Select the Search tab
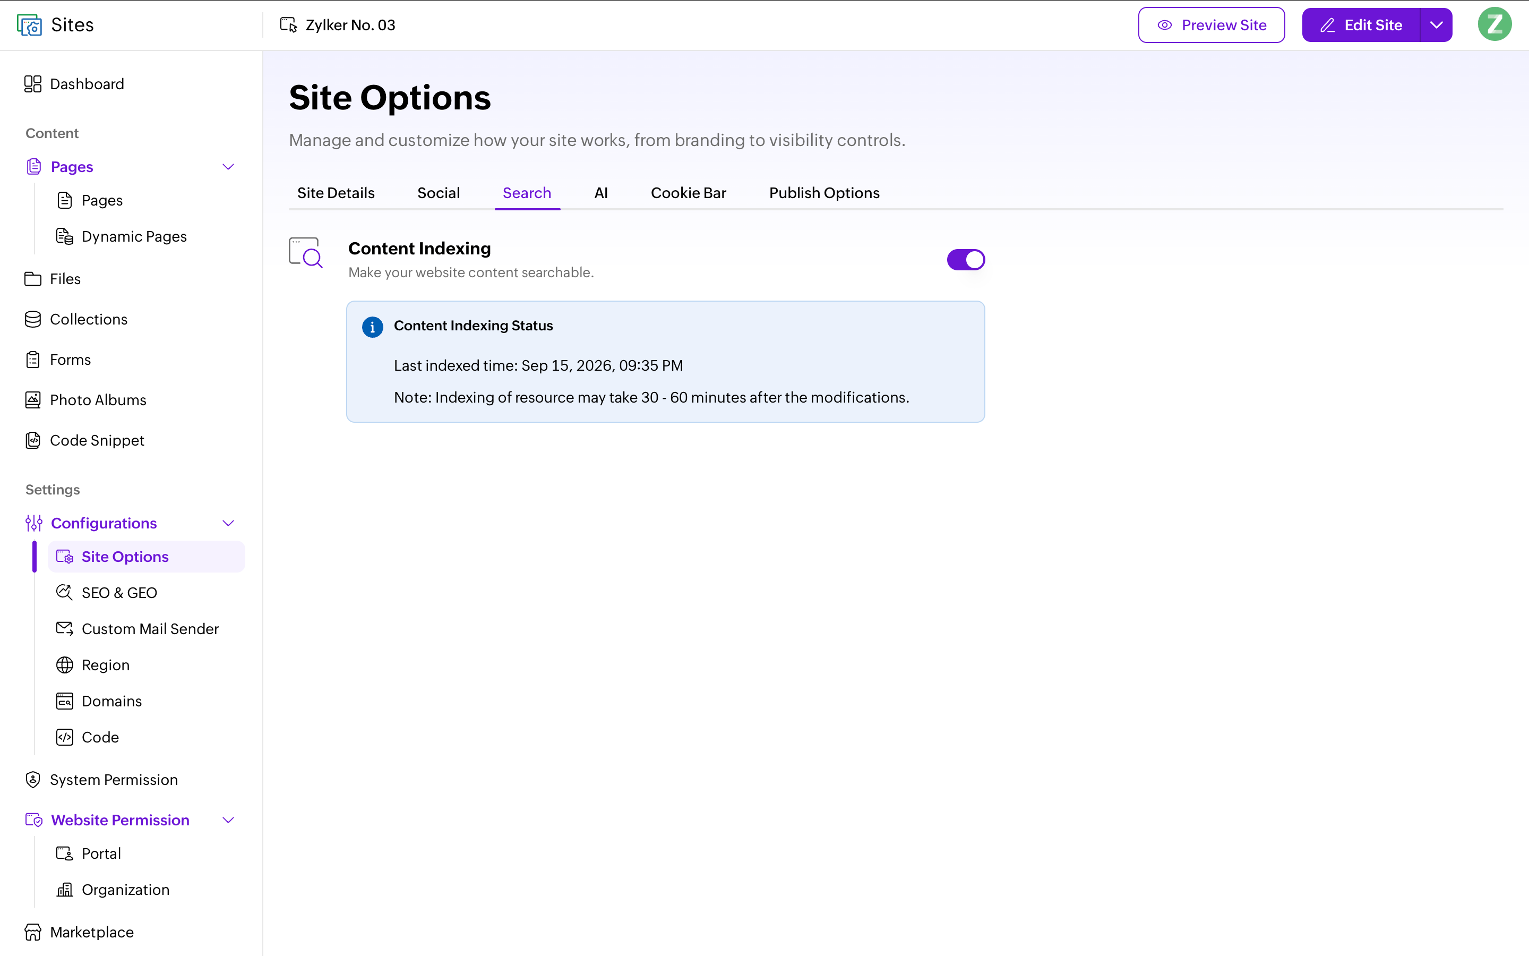The height and width of the screenshot is (956, 1529). pos(527,193)
